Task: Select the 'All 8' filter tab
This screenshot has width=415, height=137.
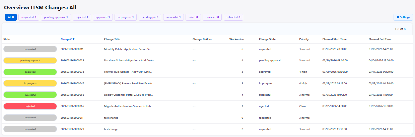Action: pyautogui.click(x=11, y=17)
